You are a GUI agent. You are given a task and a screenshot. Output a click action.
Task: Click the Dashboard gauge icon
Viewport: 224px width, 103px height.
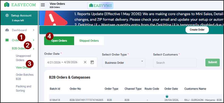click(7, 30)
